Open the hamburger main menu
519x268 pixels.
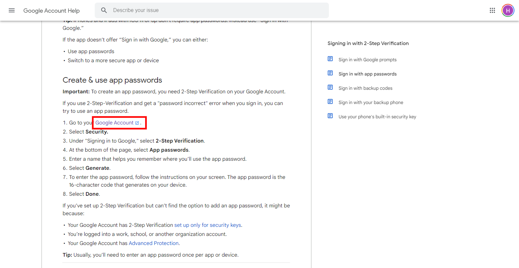(x=12, y=10)
